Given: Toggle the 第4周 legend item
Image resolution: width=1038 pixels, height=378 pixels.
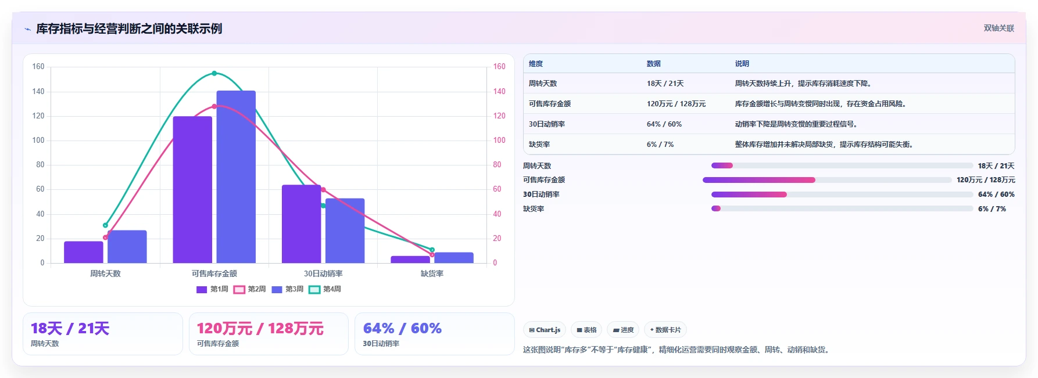Looking at the screenshot, I should click(x=325, y=289).
